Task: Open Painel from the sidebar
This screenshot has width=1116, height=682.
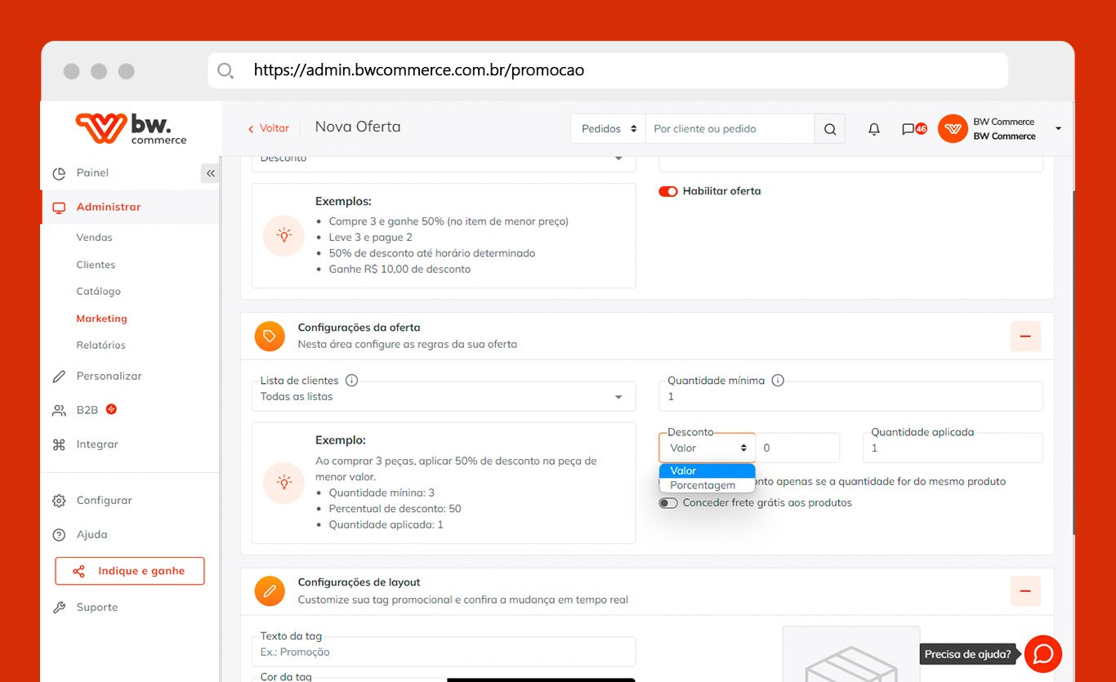Action: [92, 173]
